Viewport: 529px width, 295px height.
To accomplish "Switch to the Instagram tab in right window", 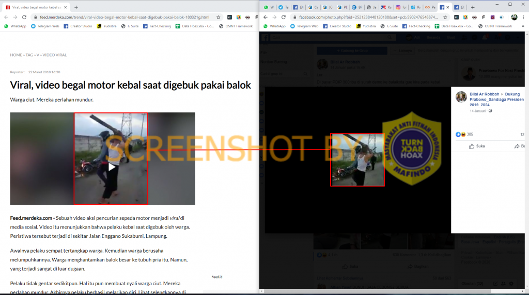I will (401, 7).
